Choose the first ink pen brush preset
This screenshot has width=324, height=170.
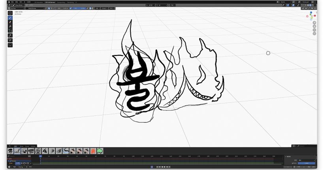[11, 151]
